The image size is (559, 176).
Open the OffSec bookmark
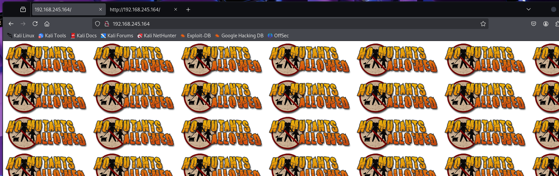[278, 35]
